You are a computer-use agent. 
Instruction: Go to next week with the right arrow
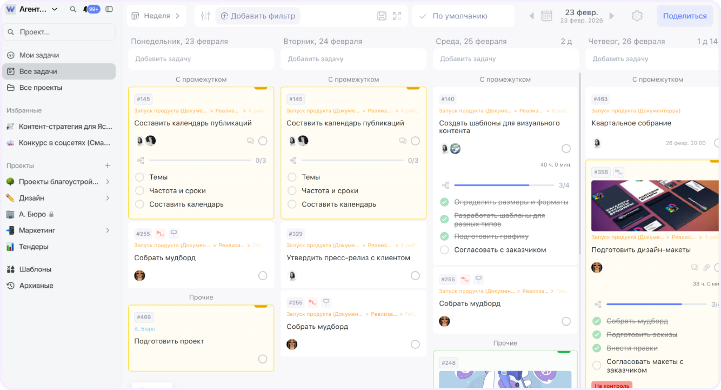click(x=612, y=16)
